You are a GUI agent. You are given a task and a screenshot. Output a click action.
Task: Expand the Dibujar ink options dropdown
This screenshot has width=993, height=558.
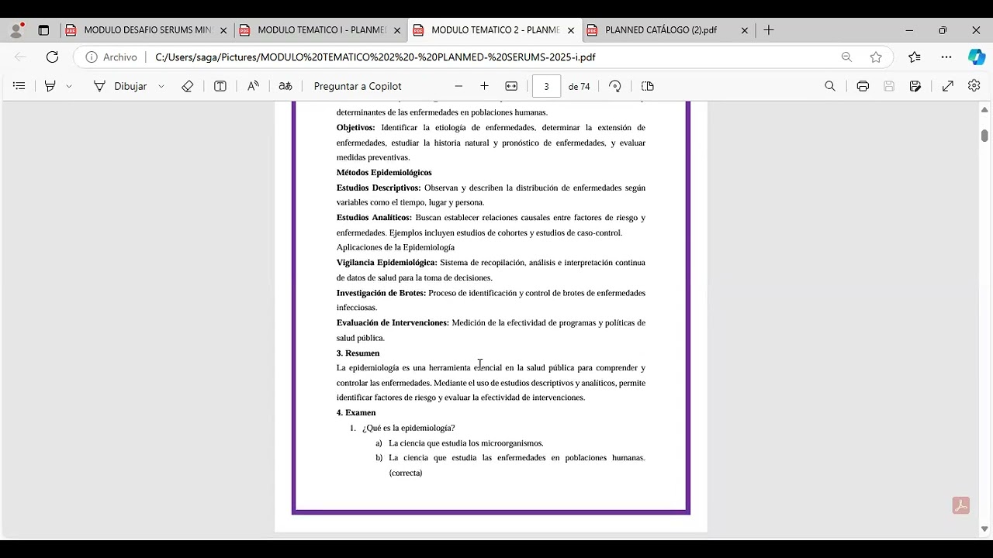[161, 86]
